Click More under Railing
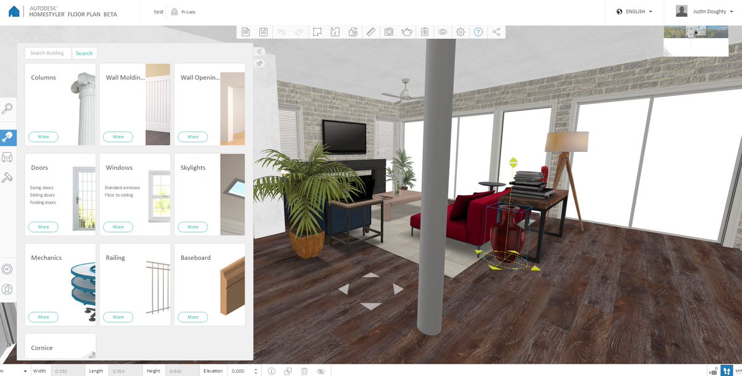 (x=118, y=317)
